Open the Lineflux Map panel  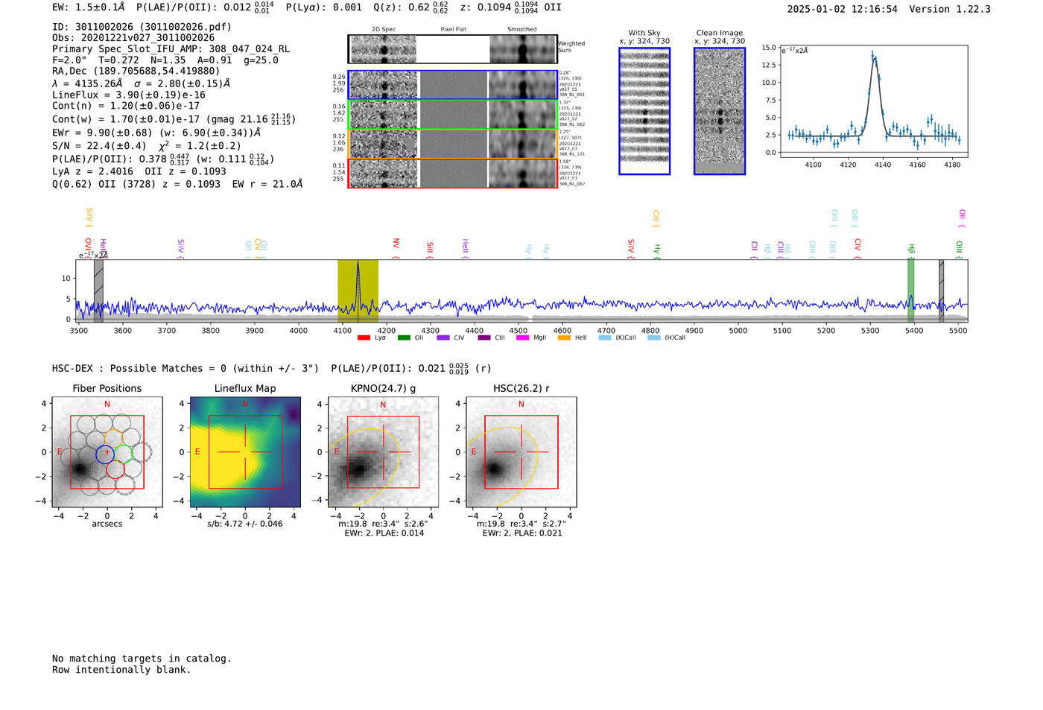pyautogui.click(x=245, y=452)
